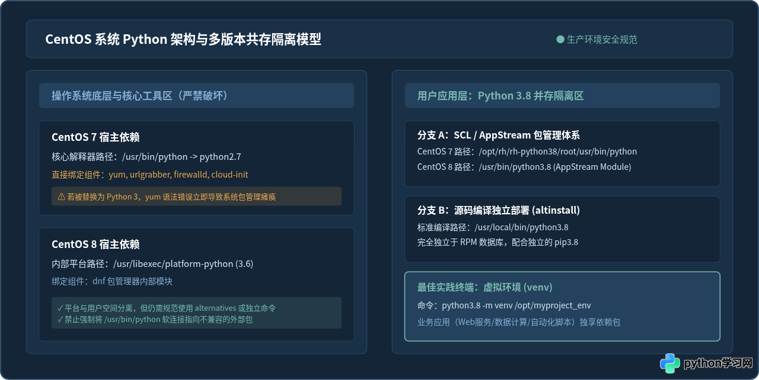Select 内部平台路径：/usr/libexec/platform-python (3.6)
Screen dimensions: 759x380
[152, 264]
